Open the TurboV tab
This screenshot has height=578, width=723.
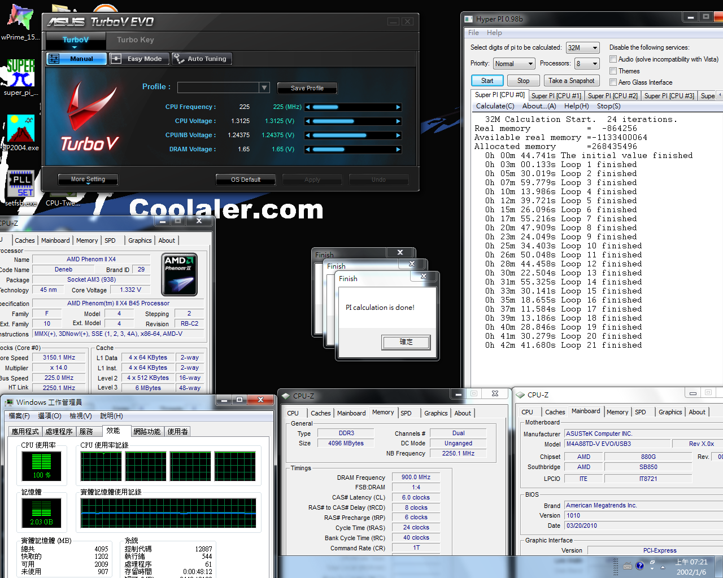(x=76, y=40)
